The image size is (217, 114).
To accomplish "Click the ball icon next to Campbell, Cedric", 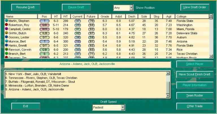I will [6, 29].
